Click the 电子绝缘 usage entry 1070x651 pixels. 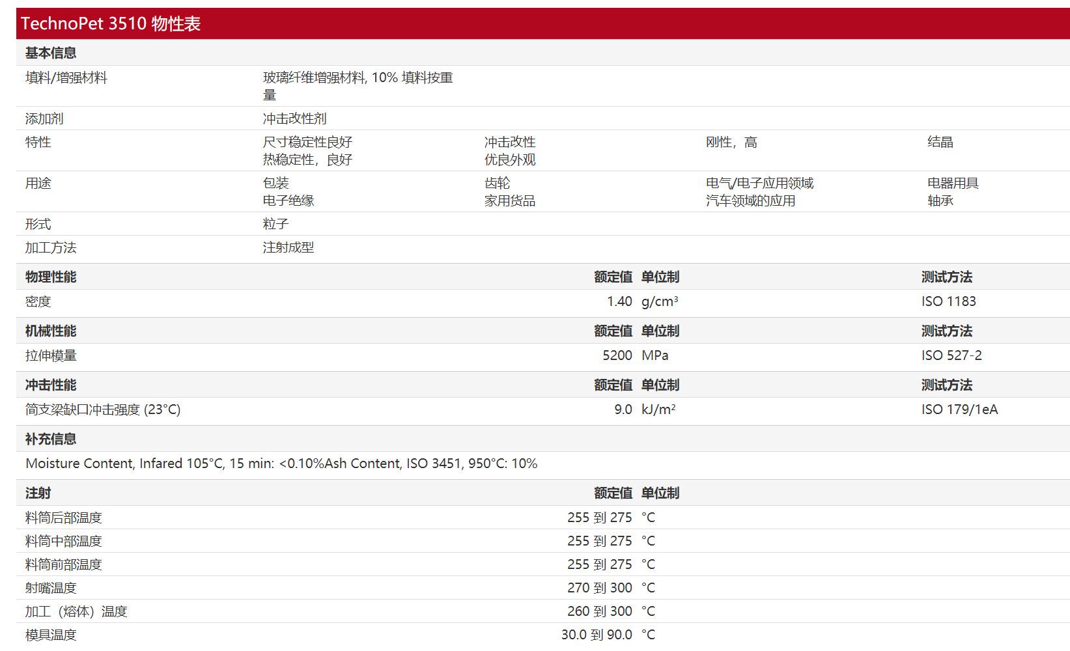tap(289, 201)
